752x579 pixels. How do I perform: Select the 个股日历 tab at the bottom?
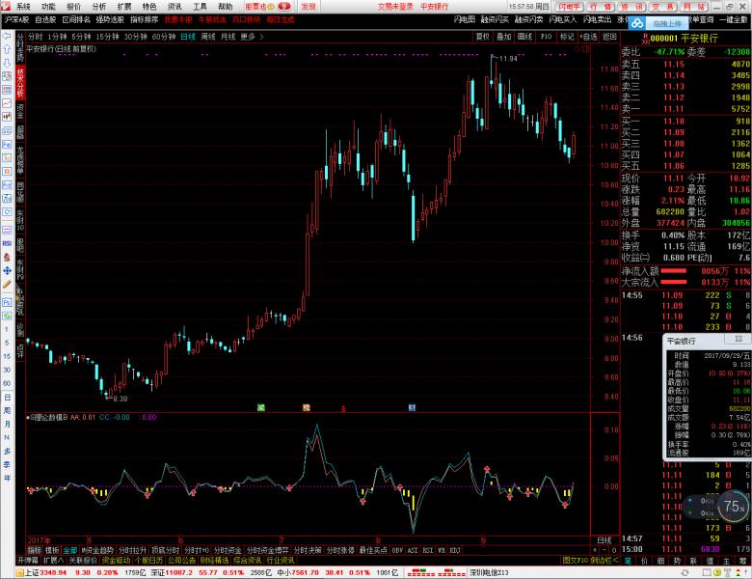(x=149, y=561)
